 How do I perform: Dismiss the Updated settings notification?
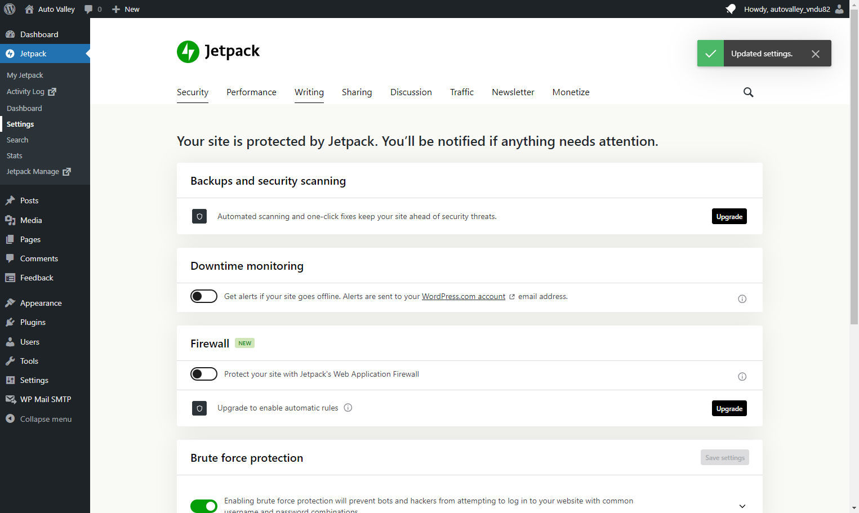click(816, 54)
